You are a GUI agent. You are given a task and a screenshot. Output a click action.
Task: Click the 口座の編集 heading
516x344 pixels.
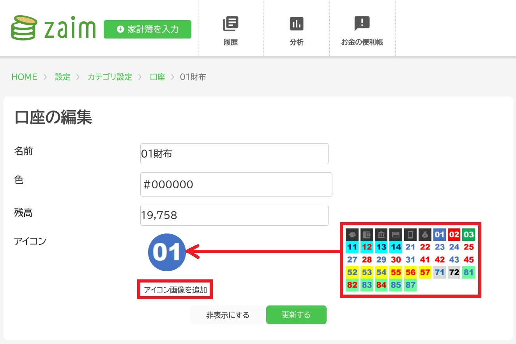click(53, 117)
